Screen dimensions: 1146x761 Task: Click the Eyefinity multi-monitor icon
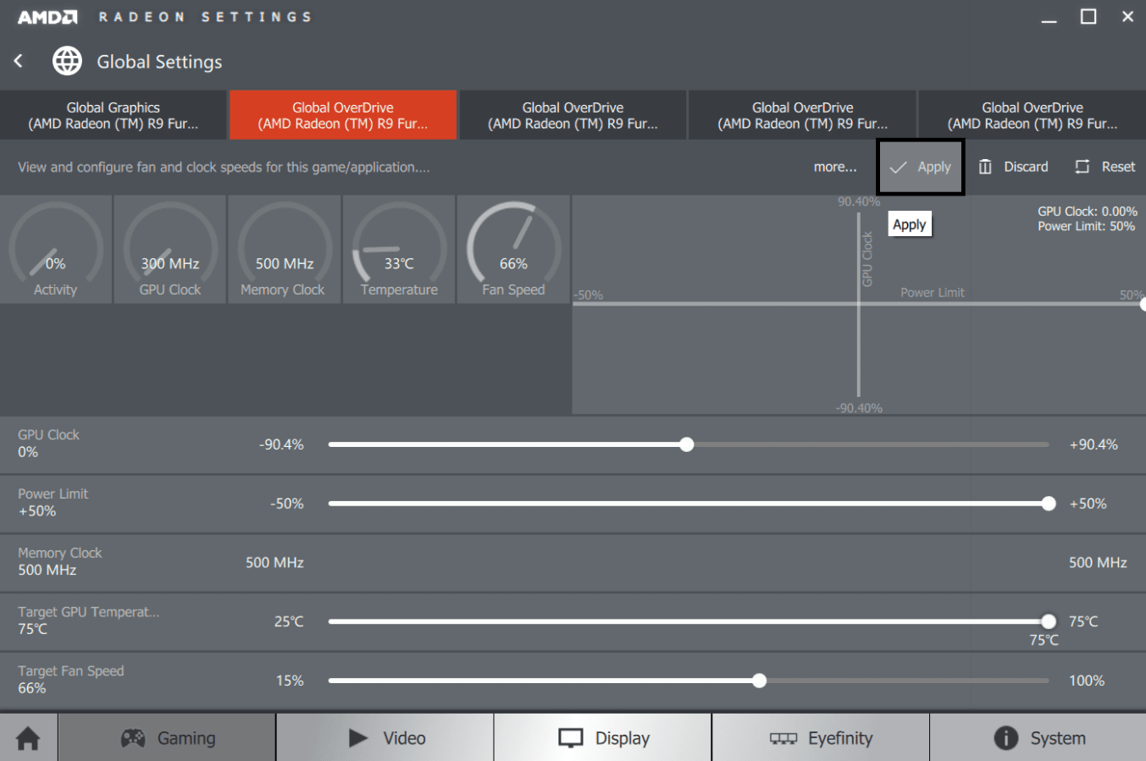click(x=783, y=738)
